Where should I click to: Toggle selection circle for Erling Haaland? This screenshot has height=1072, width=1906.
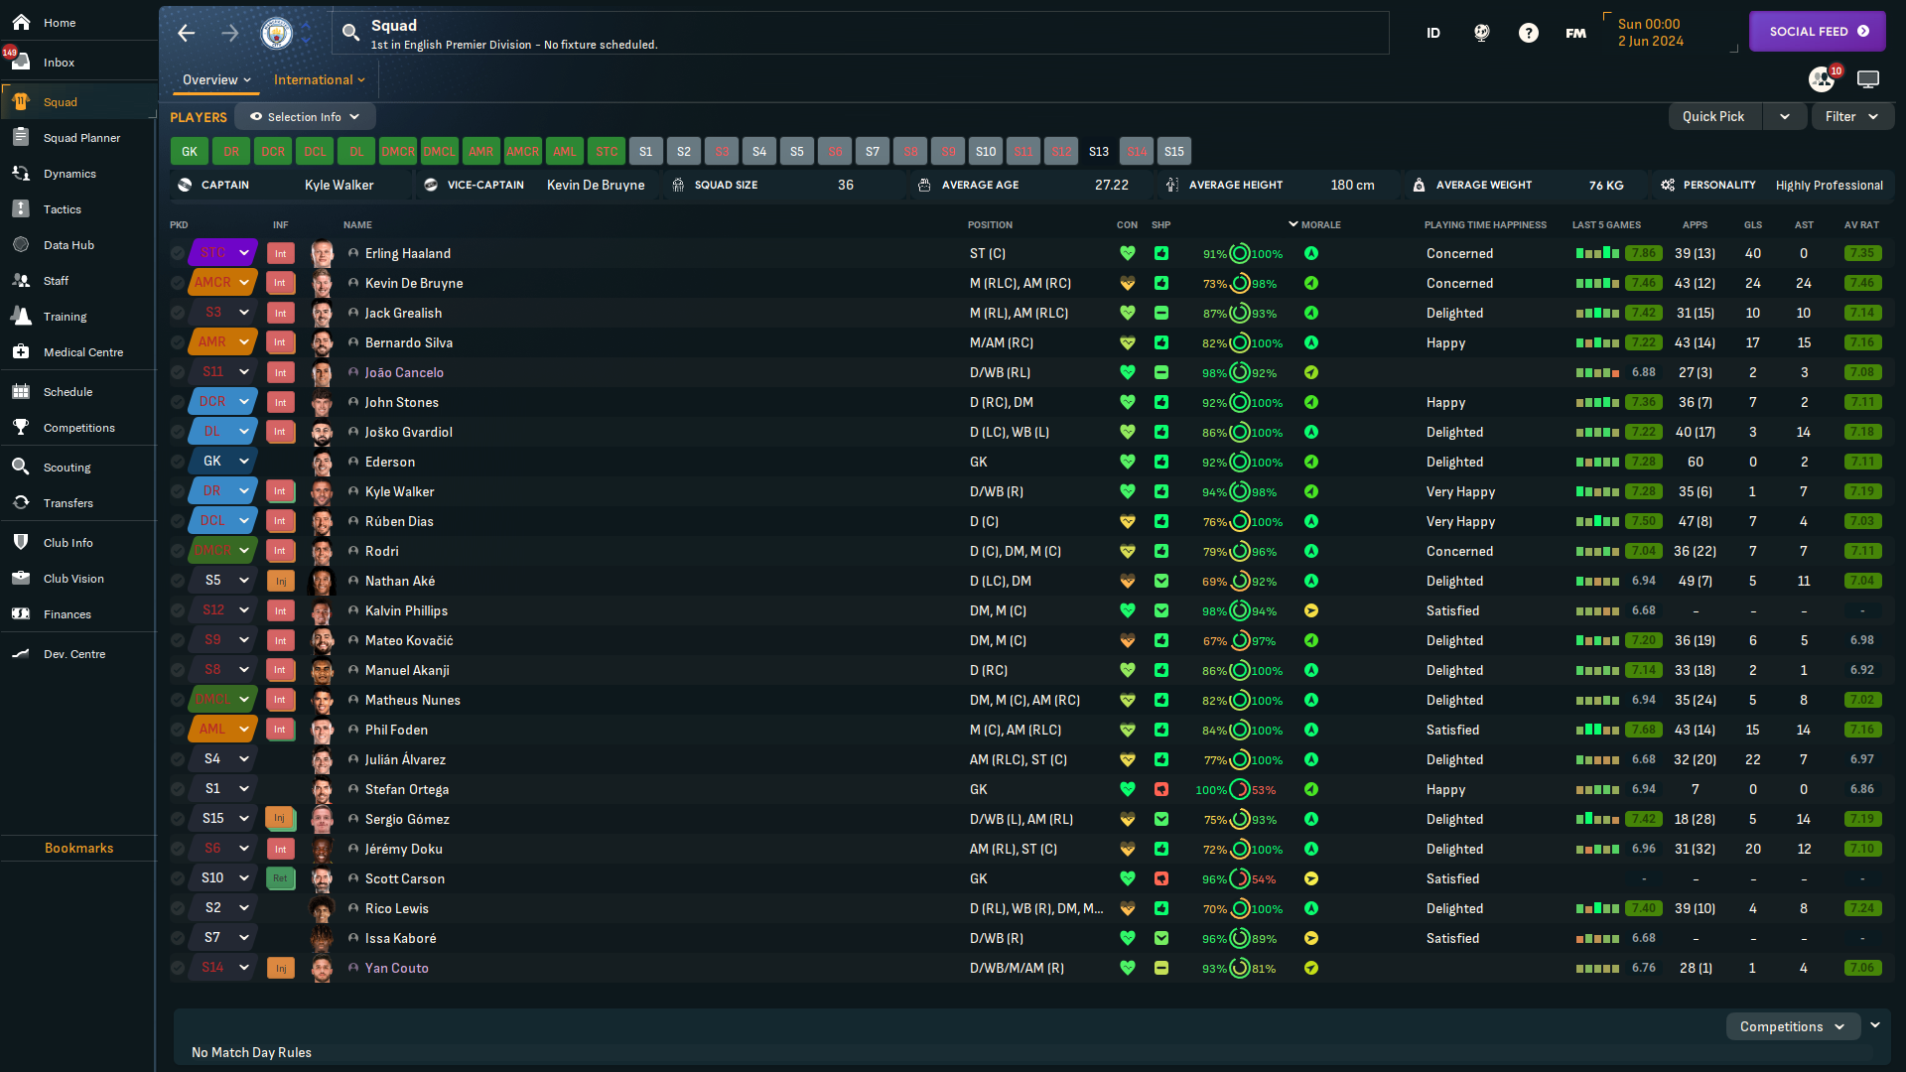177,253
